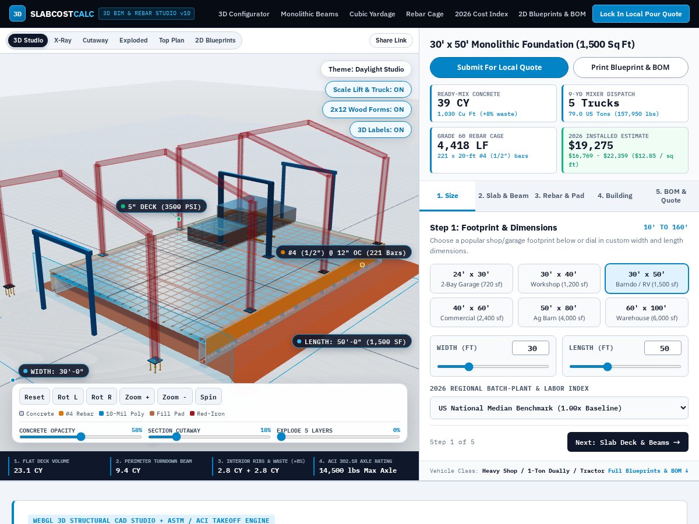Select the Cutaway view mode

(x=96, y=41)
